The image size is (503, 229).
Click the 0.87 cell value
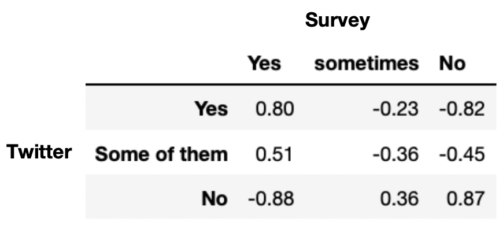click(x=465, y=198)
